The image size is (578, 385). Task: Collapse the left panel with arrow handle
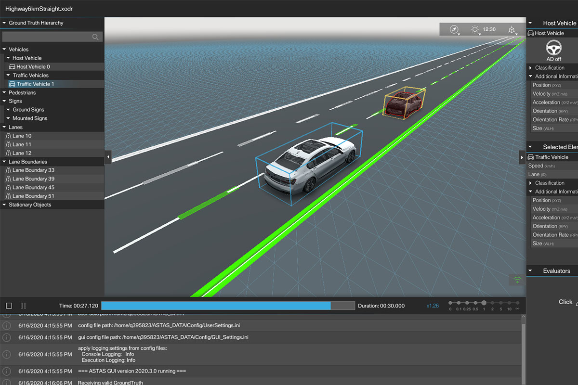108,157
